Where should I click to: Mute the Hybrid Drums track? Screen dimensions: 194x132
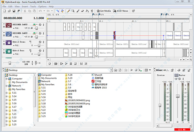(x=40, y=42)
